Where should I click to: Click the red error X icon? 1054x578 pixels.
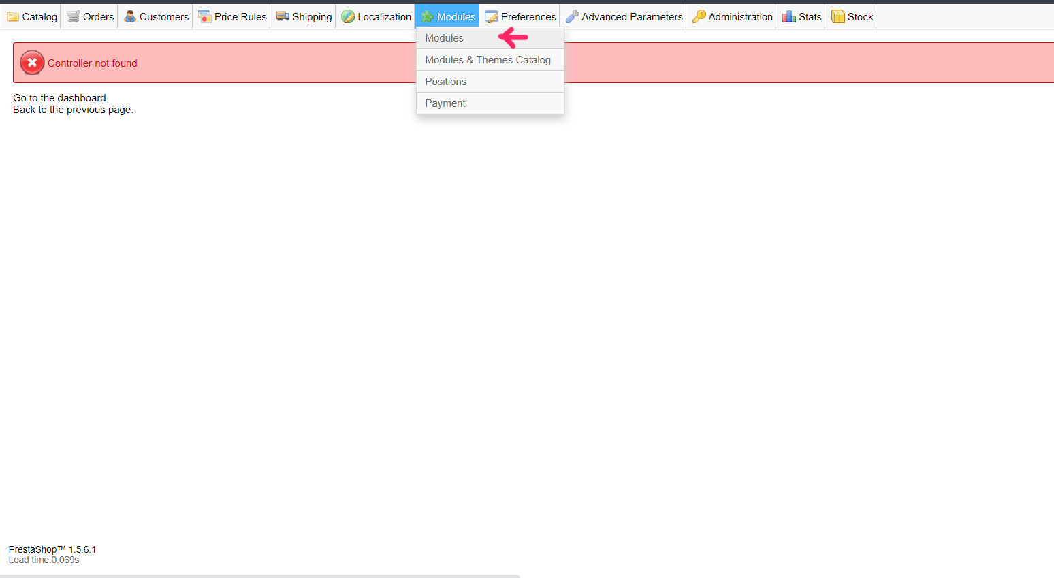point(32,63)
